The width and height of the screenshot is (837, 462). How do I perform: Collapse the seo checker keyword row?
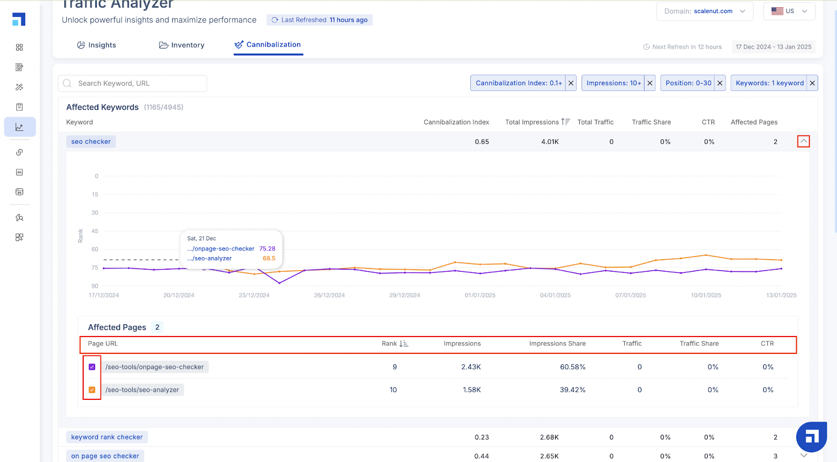[x=804, y=142]
